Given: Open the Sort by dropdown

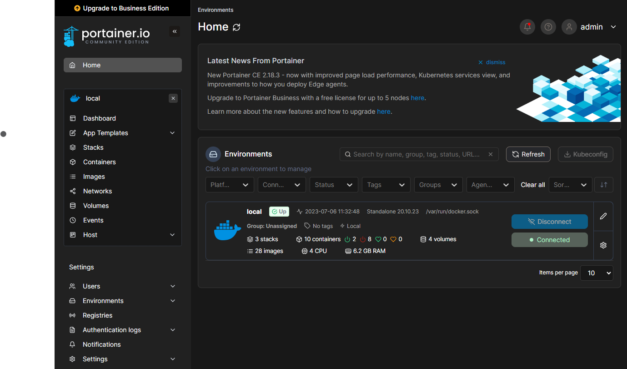Looking at the screenshot, I should click(571, 185).
